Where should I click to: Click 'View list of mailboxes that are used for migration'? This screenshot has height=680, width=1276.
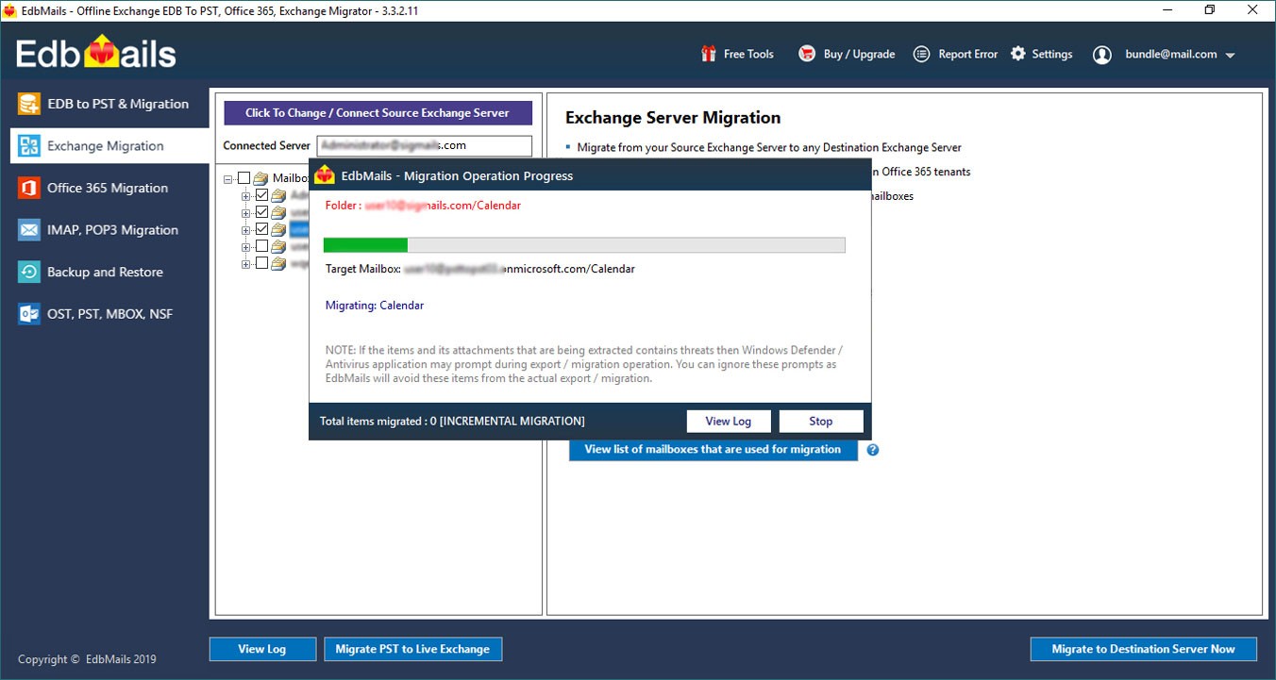713,450
